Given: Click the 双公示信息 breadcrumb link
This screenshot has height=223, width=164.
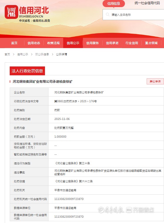Looking at the screenshot, I should 42,54.
